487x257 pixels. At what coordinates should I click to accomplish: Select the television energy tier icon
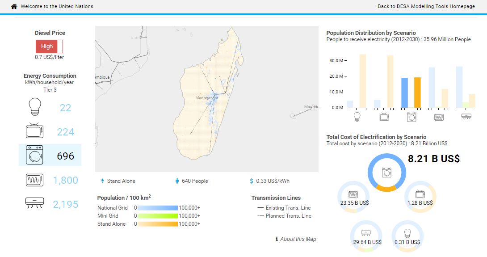click(x=34, y=131)
